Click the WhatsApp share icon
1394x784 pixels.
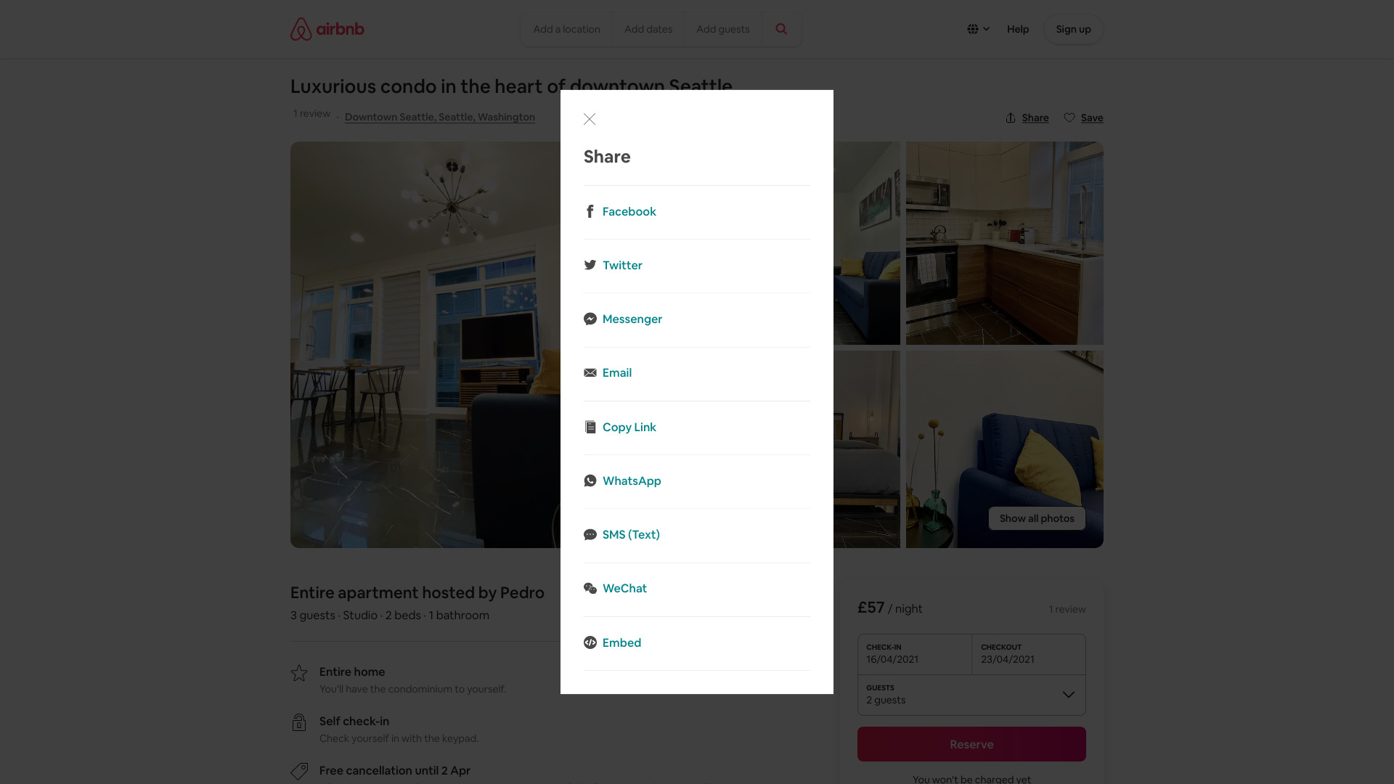pos(590,481)
